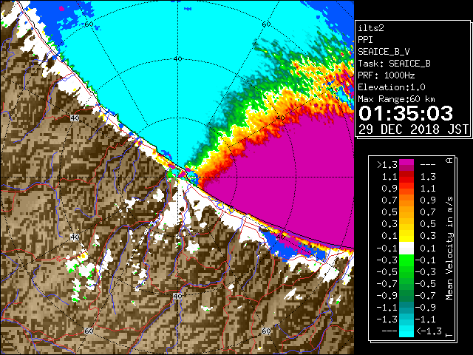The image size is (473, 355).
Task: Click the SEAICE_B_V product name
Action: 384,52
